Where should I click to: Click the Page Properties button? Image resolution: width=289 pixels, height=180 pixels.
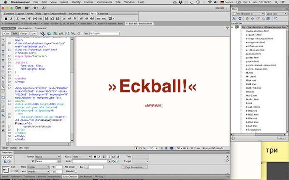[134, 167]
